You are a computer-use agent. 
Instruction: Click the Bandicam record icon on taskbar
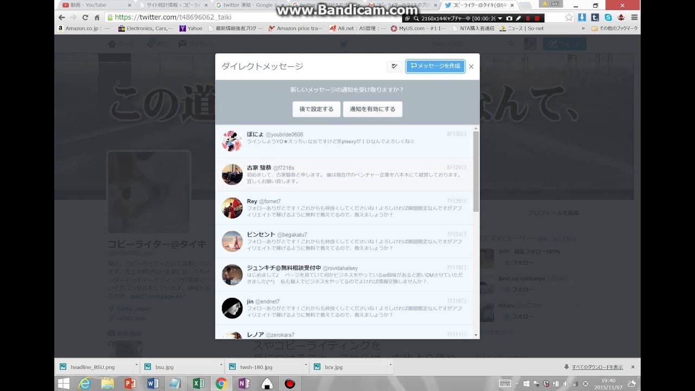pyautogui.click(x=289, y=384)
